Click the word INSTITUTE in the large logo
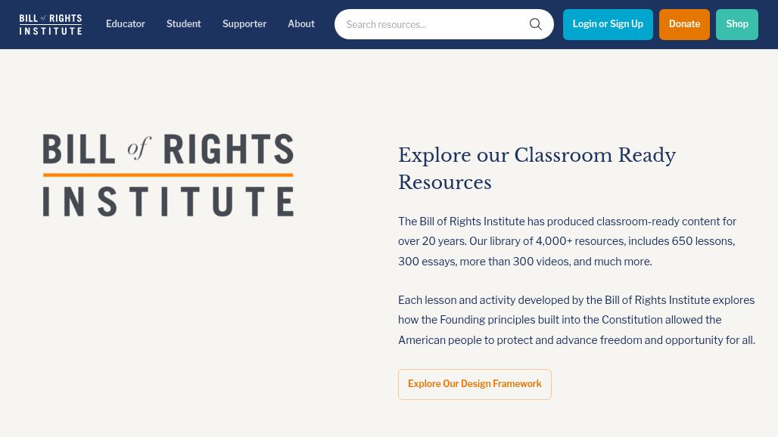 pos(168,203)
